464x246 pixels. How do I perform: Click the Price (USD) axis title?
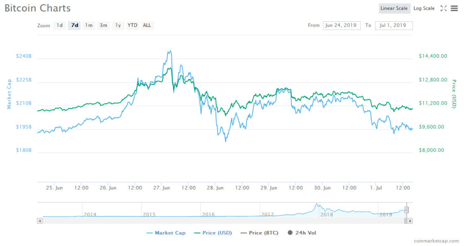[x=454, y=94]
